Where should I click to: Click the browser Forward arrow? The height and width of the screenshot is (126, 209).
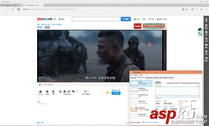8,9
